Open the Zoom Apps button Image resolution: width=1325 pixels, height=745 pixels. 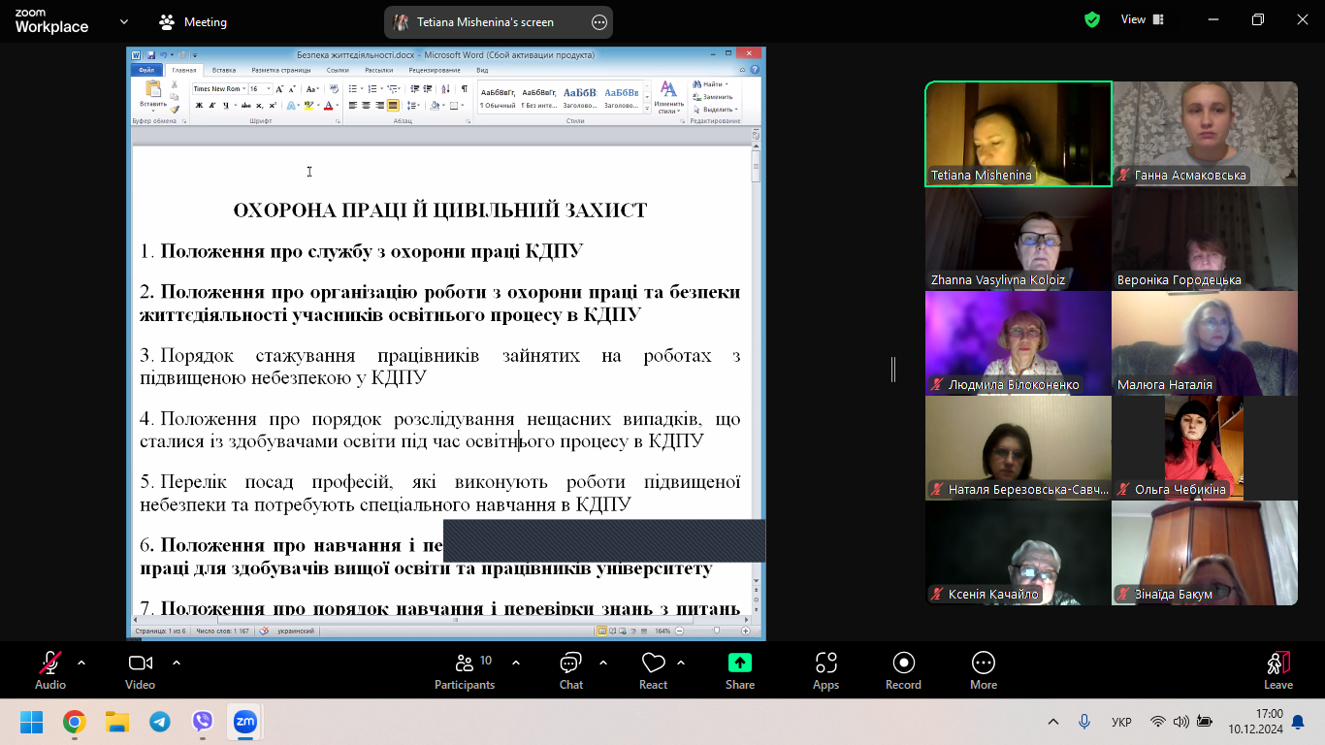coord(826,671)
